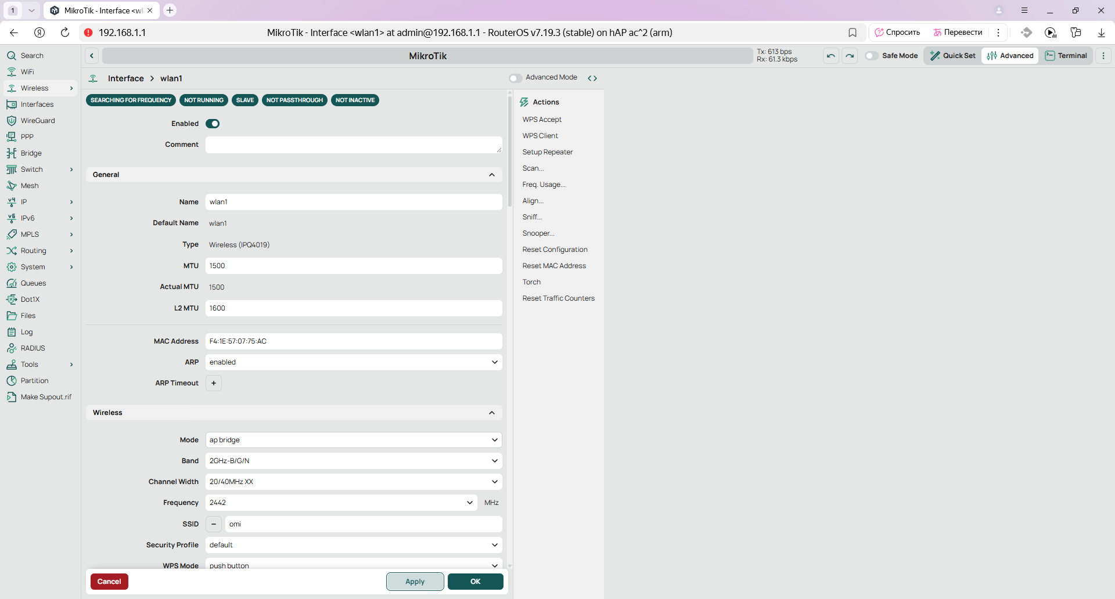1115x599 pixels.
Task: Click the form vertical scrollbar
Action: (x=509, y=151)
